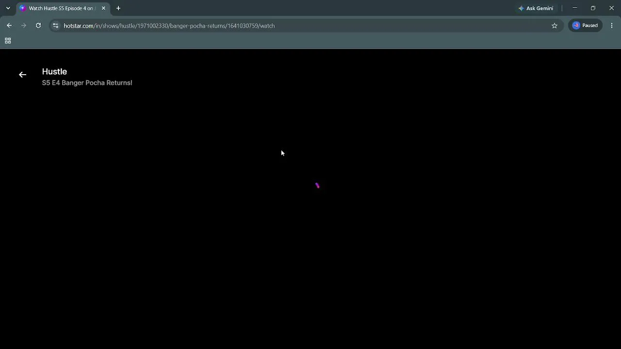Close the Chrome window
The width and height of the screenshot is (621, 349).
coord(611,8)
